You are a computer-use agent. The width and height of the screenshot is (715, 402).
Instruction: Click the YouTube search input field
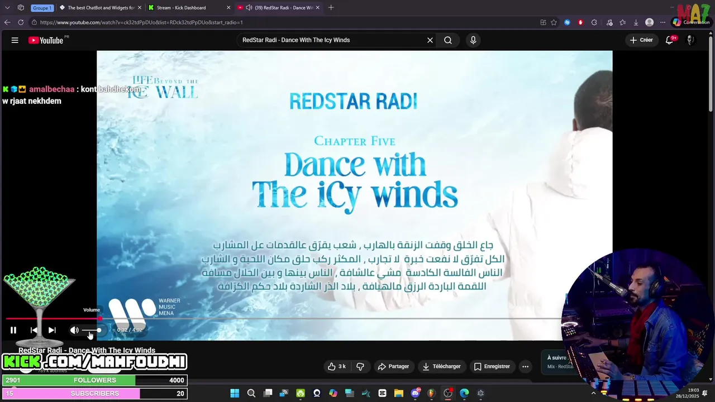coord(332,40)
